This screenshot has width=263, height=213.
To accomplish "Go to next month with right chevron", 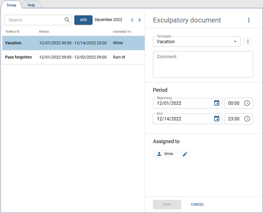I will (140, 20).
